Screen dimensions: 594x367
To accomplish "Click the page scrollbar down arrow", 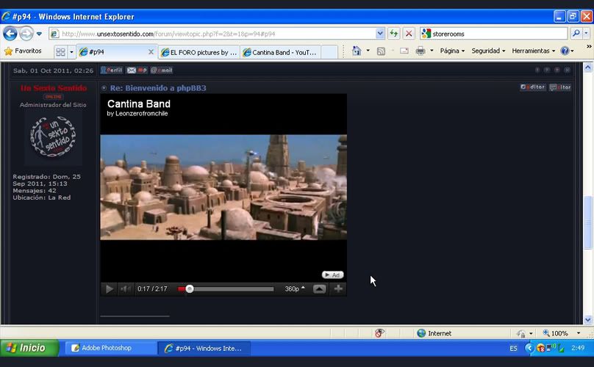I will [588, 320].
